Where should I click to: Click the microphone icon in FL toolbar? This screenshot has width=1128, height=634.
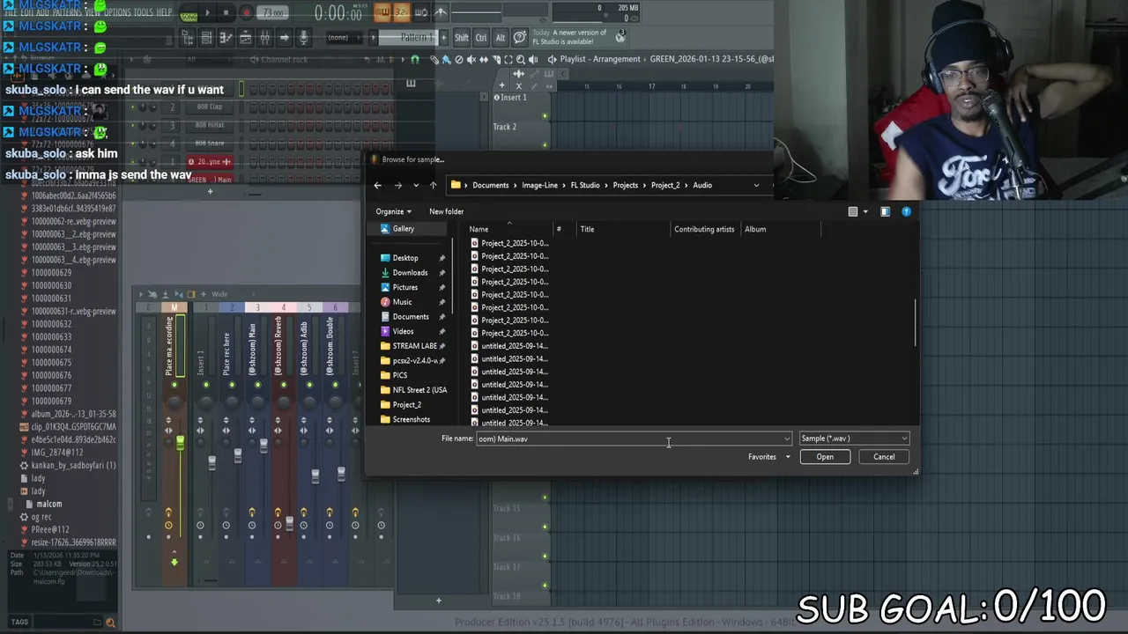303,37
